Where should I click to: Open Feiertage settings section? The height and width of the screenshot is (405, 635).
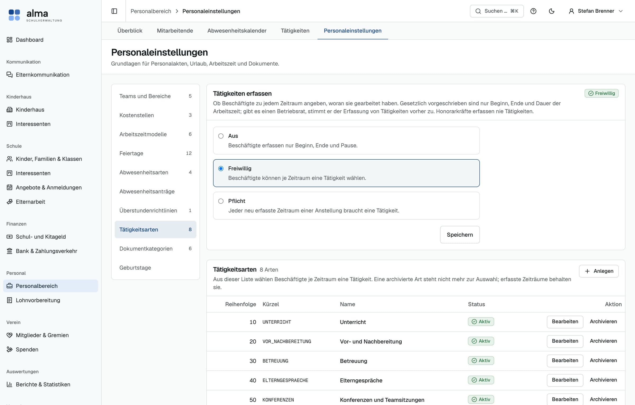pos(156,153)
